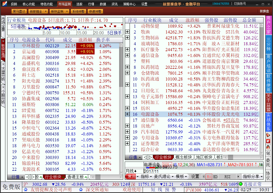
Task: Click the 切换账号 link
Action: [240, 4]
